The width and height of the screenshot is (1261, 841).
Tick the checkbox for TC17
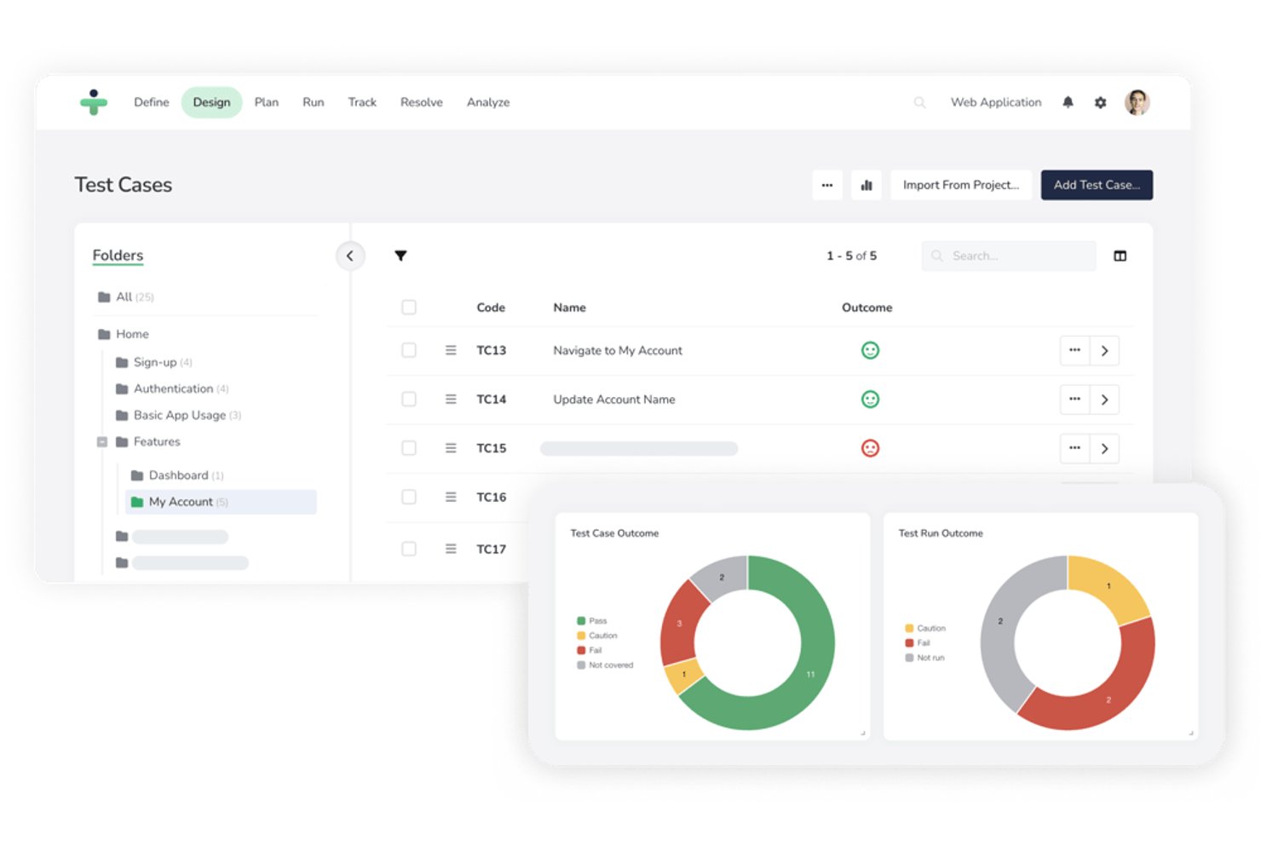409,549
